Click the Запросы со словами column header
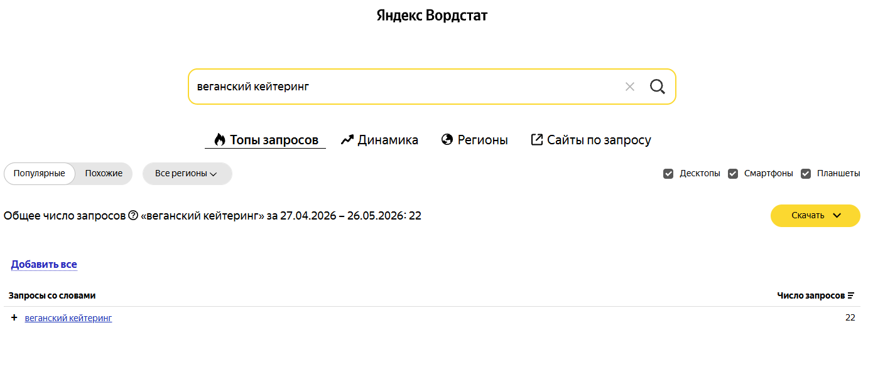The image size is (895, 382). (52, 295)
